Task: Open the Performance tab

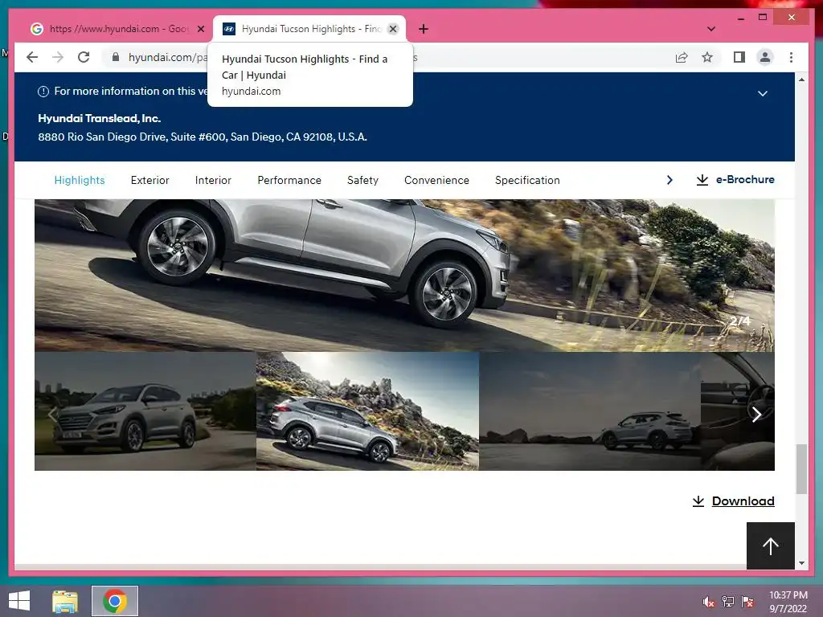Action: click(289, 180)
